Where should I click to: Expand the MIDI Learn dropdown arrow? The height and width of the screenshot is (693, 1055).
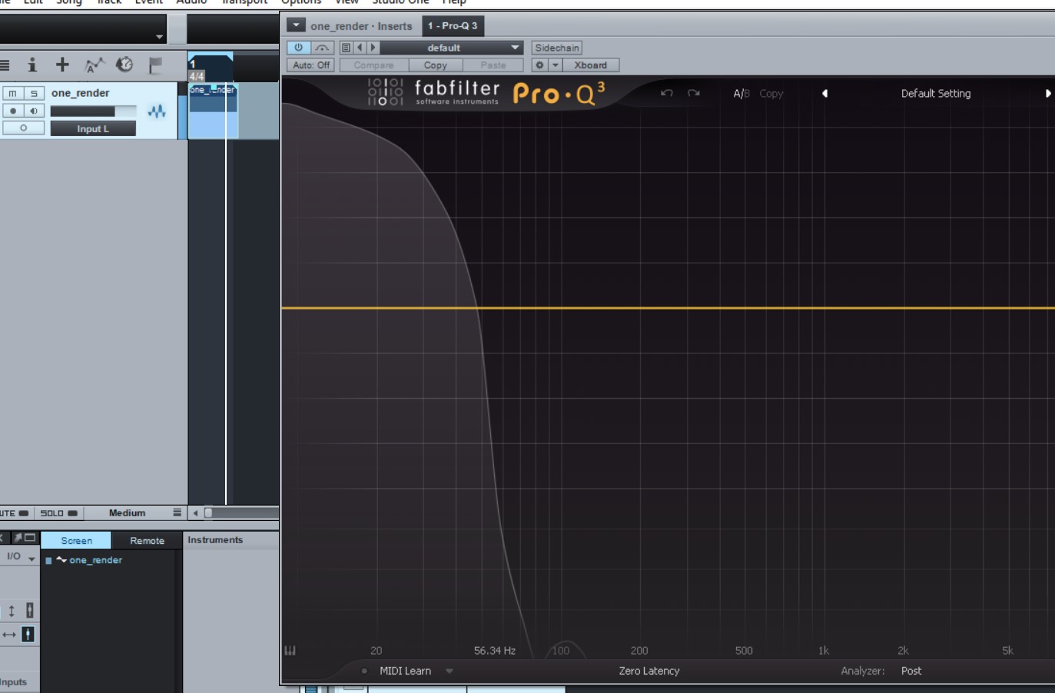coord(450,671)
